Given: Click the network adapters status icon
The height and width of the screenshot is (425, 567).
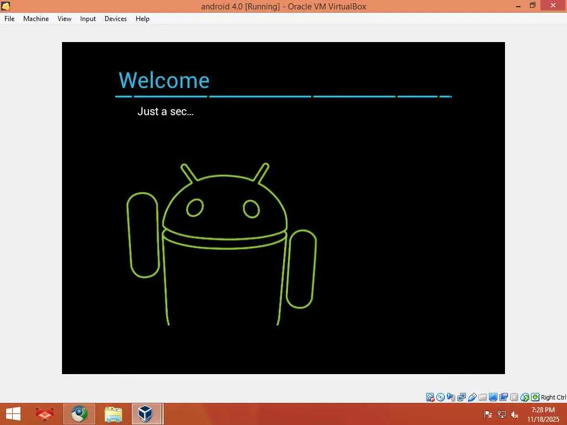Looking at the screenshot, I should [x=461, y=397].
